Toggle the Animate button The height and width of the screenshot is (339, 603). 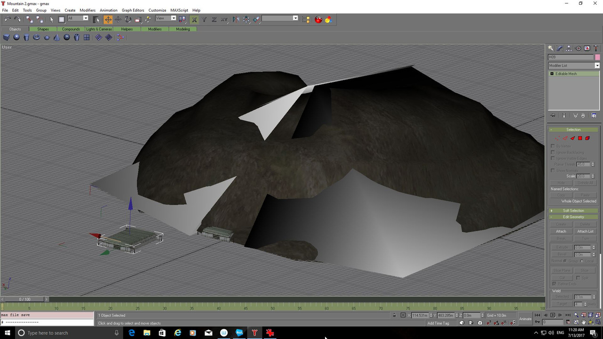pyautogui.click(x=525, y=319)
